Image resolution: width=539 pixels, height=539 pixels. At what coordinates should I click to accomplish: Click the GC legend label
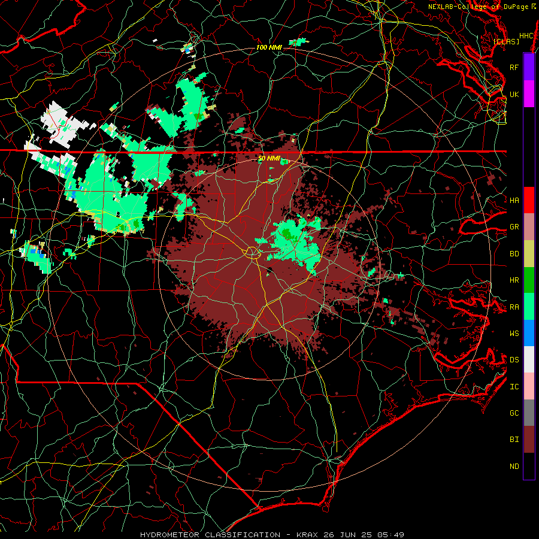coord(514,413)
